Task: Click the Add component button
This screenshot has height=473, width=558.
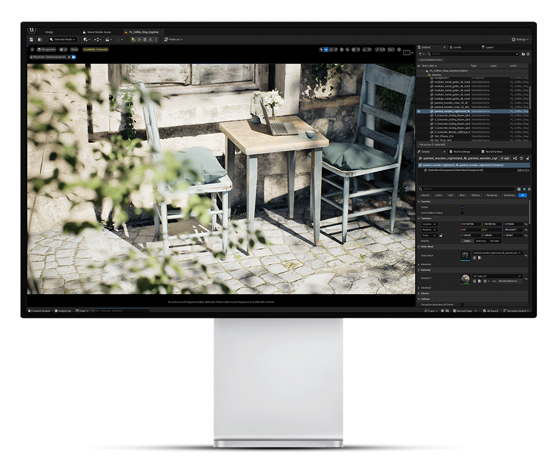Action: click(504, 158)
